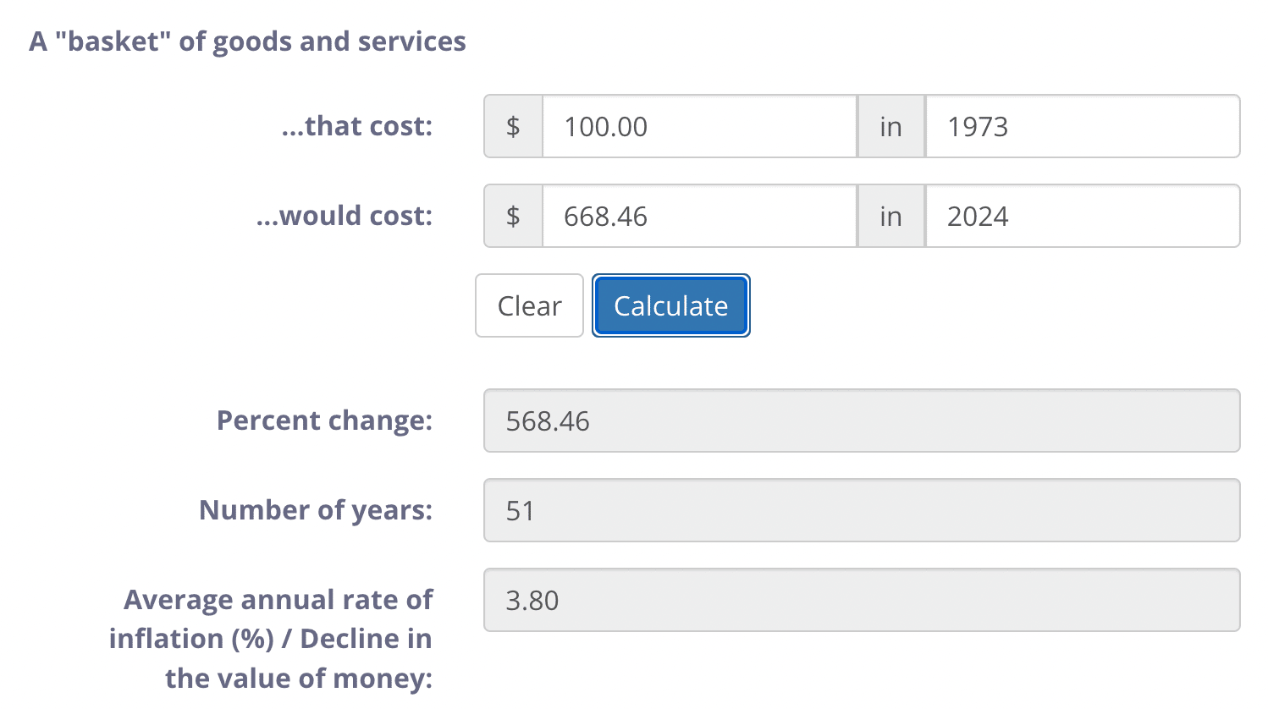1268x709 pixels.
Task: Focus the result cost field showing 668.46
Action: (699, 217)
